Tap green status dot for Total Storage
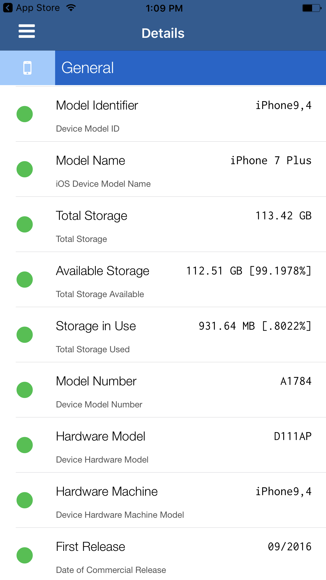This screenshot has width=326, height=580. pyautogui.click(x=25, y=224)
